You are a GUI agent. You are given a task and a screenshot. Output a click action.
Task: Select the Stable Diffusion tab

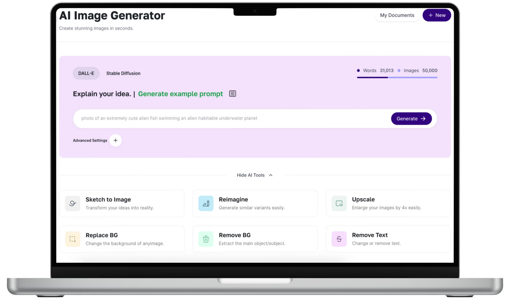123,73
